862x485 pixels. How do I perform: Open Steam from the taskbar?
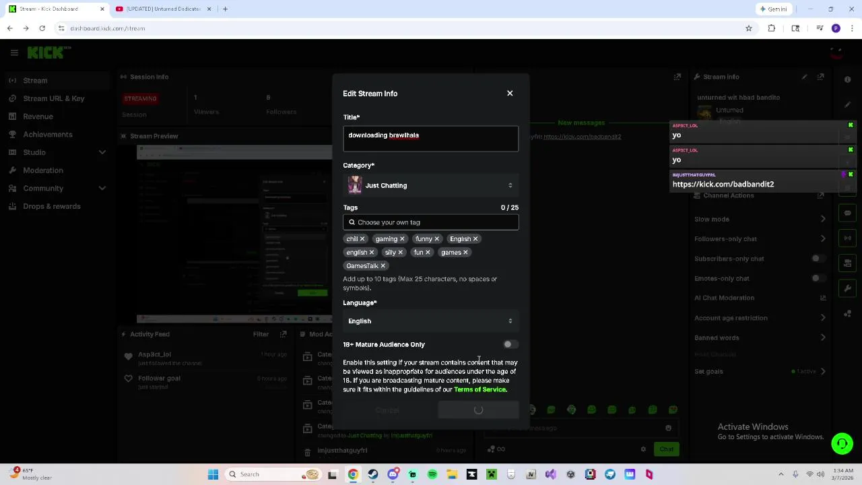pos(373,474)
